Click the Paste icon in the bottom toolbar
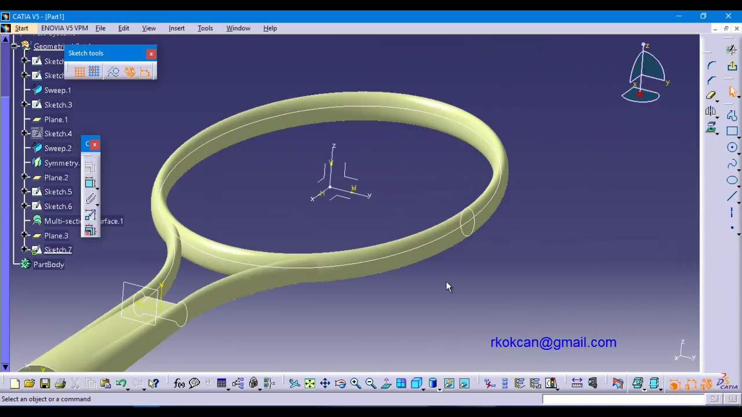Image resolution: width=742 pixels, height=417 pixels. [106, 383]
